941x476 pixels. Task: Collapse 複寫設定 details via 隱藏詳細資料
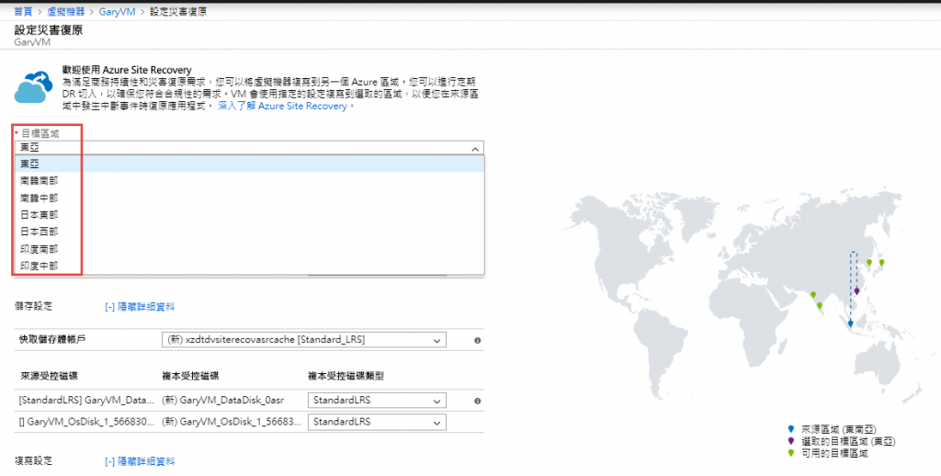140,461
